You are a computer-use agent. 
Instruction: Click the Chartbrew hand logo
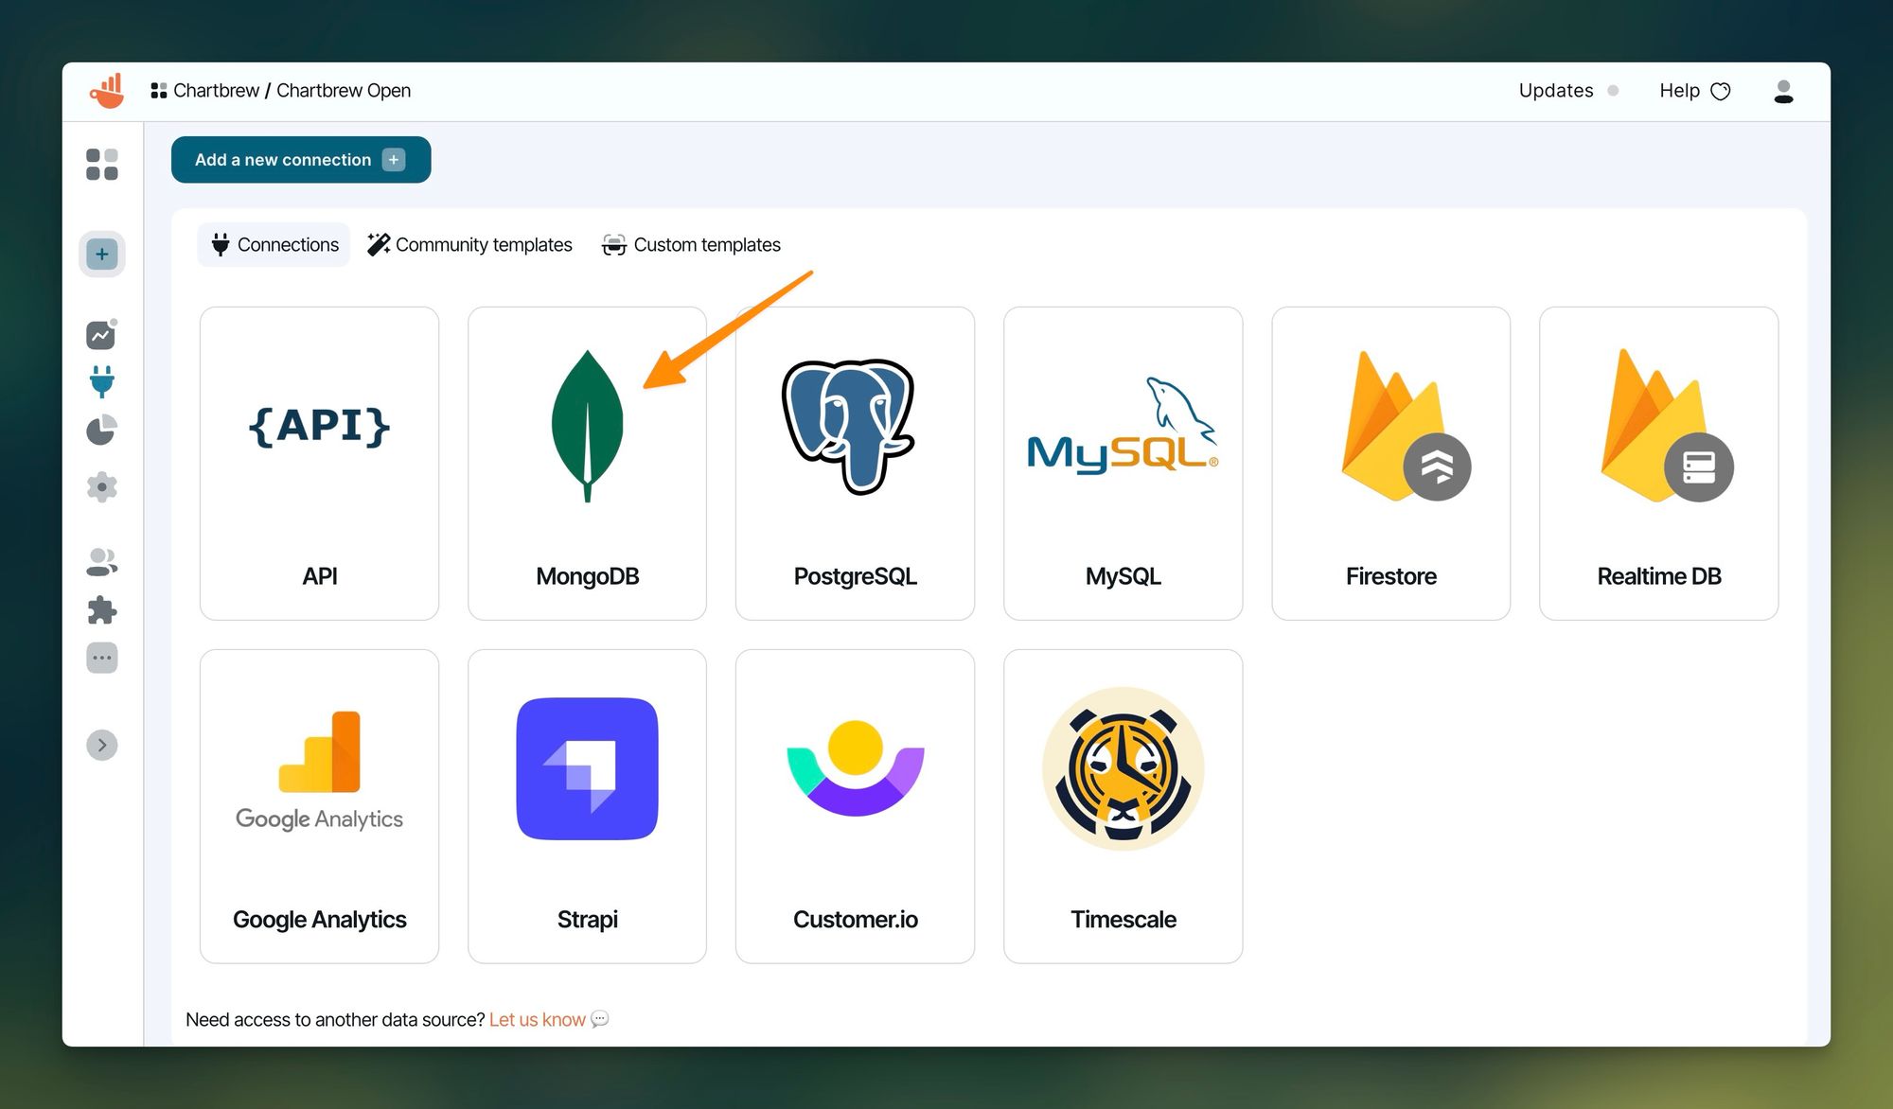[x=107, y=91]
